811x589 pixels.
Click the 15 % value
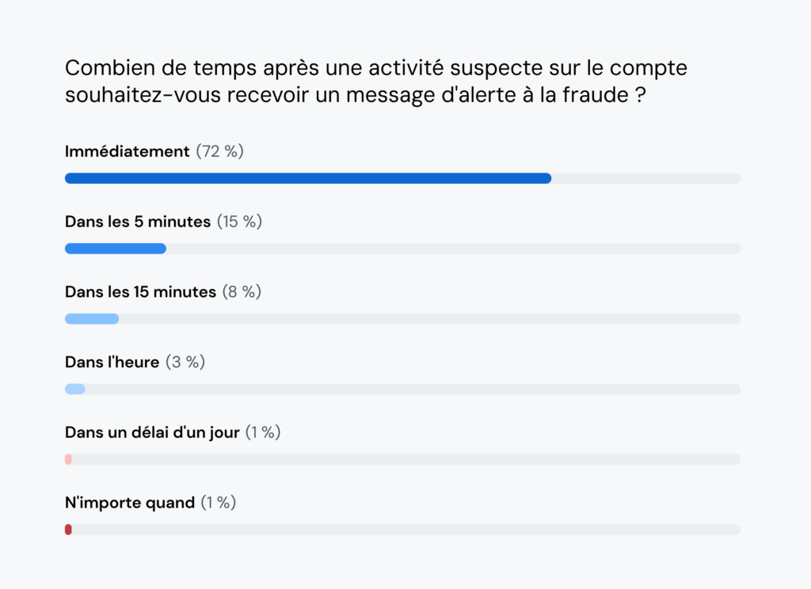click(x=239, y=222)
